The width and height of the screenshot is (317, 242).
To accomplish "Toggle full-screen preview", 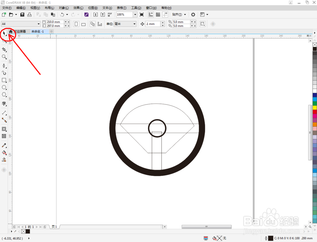I will pos(142,15).
